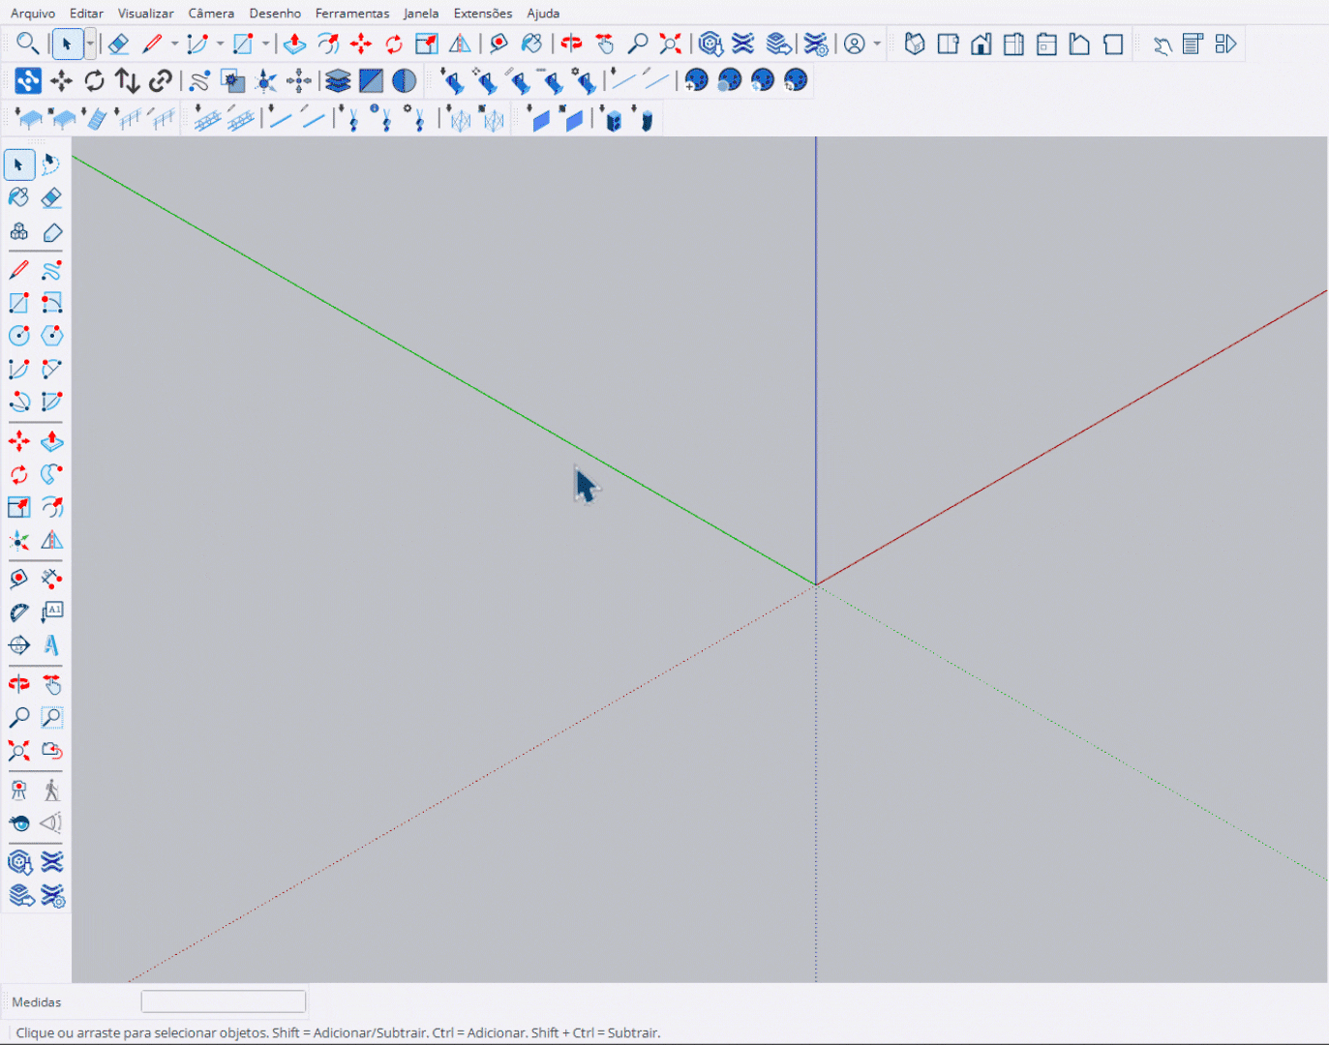This screenshot has height=1045, width=1329.
Task: Activate the Walk tool in left toolbar
Action: tap(51, 789)
